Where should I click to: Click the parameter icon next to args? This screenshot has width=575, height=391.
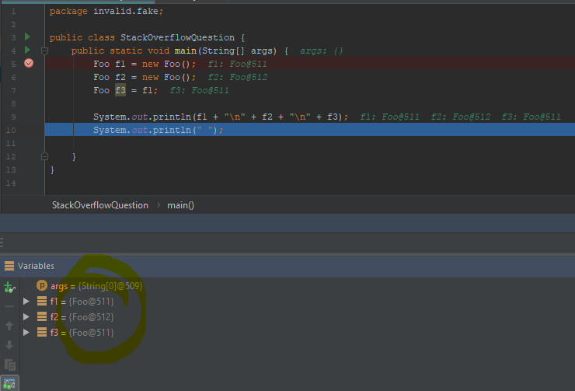pos(42,285)
